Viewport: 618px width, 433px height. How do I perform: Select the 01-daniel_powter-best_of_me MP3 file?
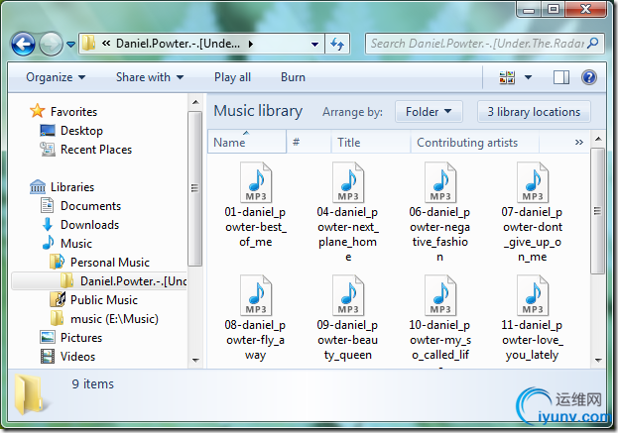pos(256,205)
